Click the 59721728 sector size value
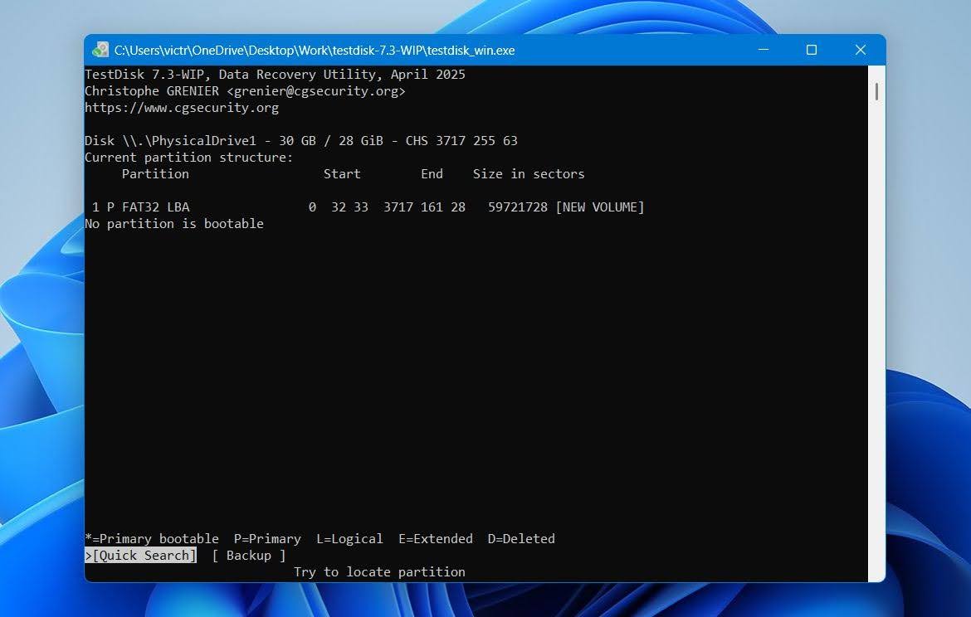 (518, 207)
